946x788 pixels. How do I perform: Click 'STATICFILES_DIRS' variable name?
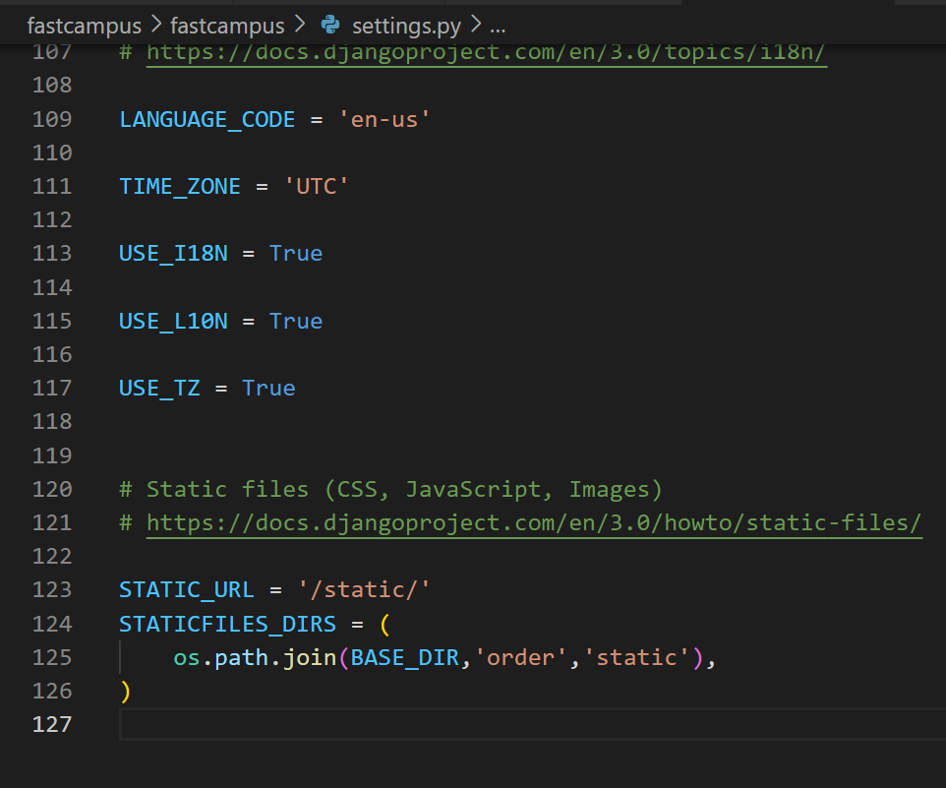pyautogui.click(x=227, y=624)
